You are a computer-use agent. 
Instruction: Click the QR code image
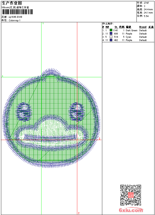131,195
